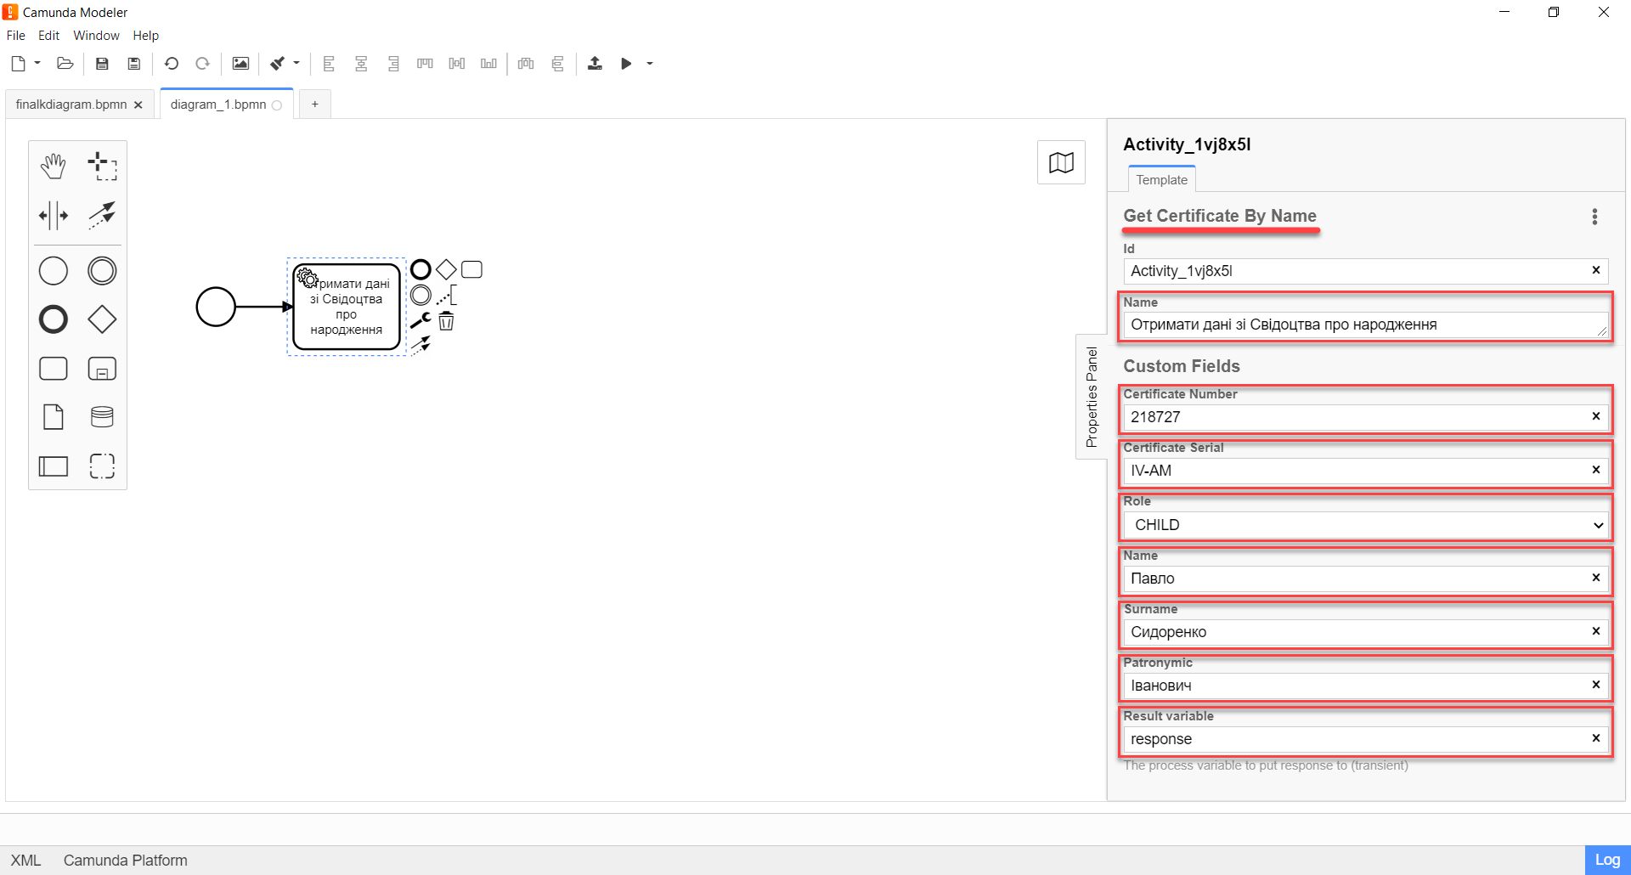Create an expanded Subprocess from palette

102,369
